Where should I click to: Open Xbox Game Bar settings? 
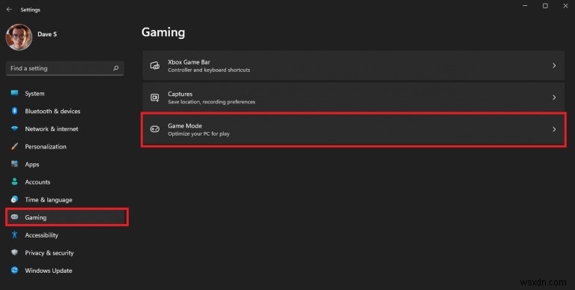353,66
